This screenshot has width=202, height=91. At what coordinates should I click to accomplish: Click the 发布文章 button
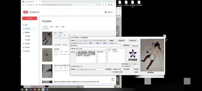point(136,69)
